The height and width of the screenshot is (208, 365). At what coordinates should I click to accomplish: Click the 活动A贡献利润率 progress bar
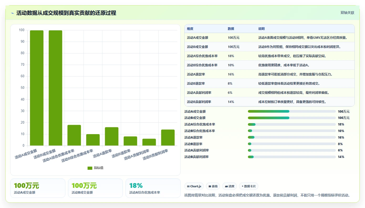click(292, 150)
